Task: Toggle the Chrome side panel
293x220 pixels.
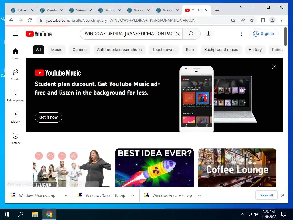Action: (263, 20)
